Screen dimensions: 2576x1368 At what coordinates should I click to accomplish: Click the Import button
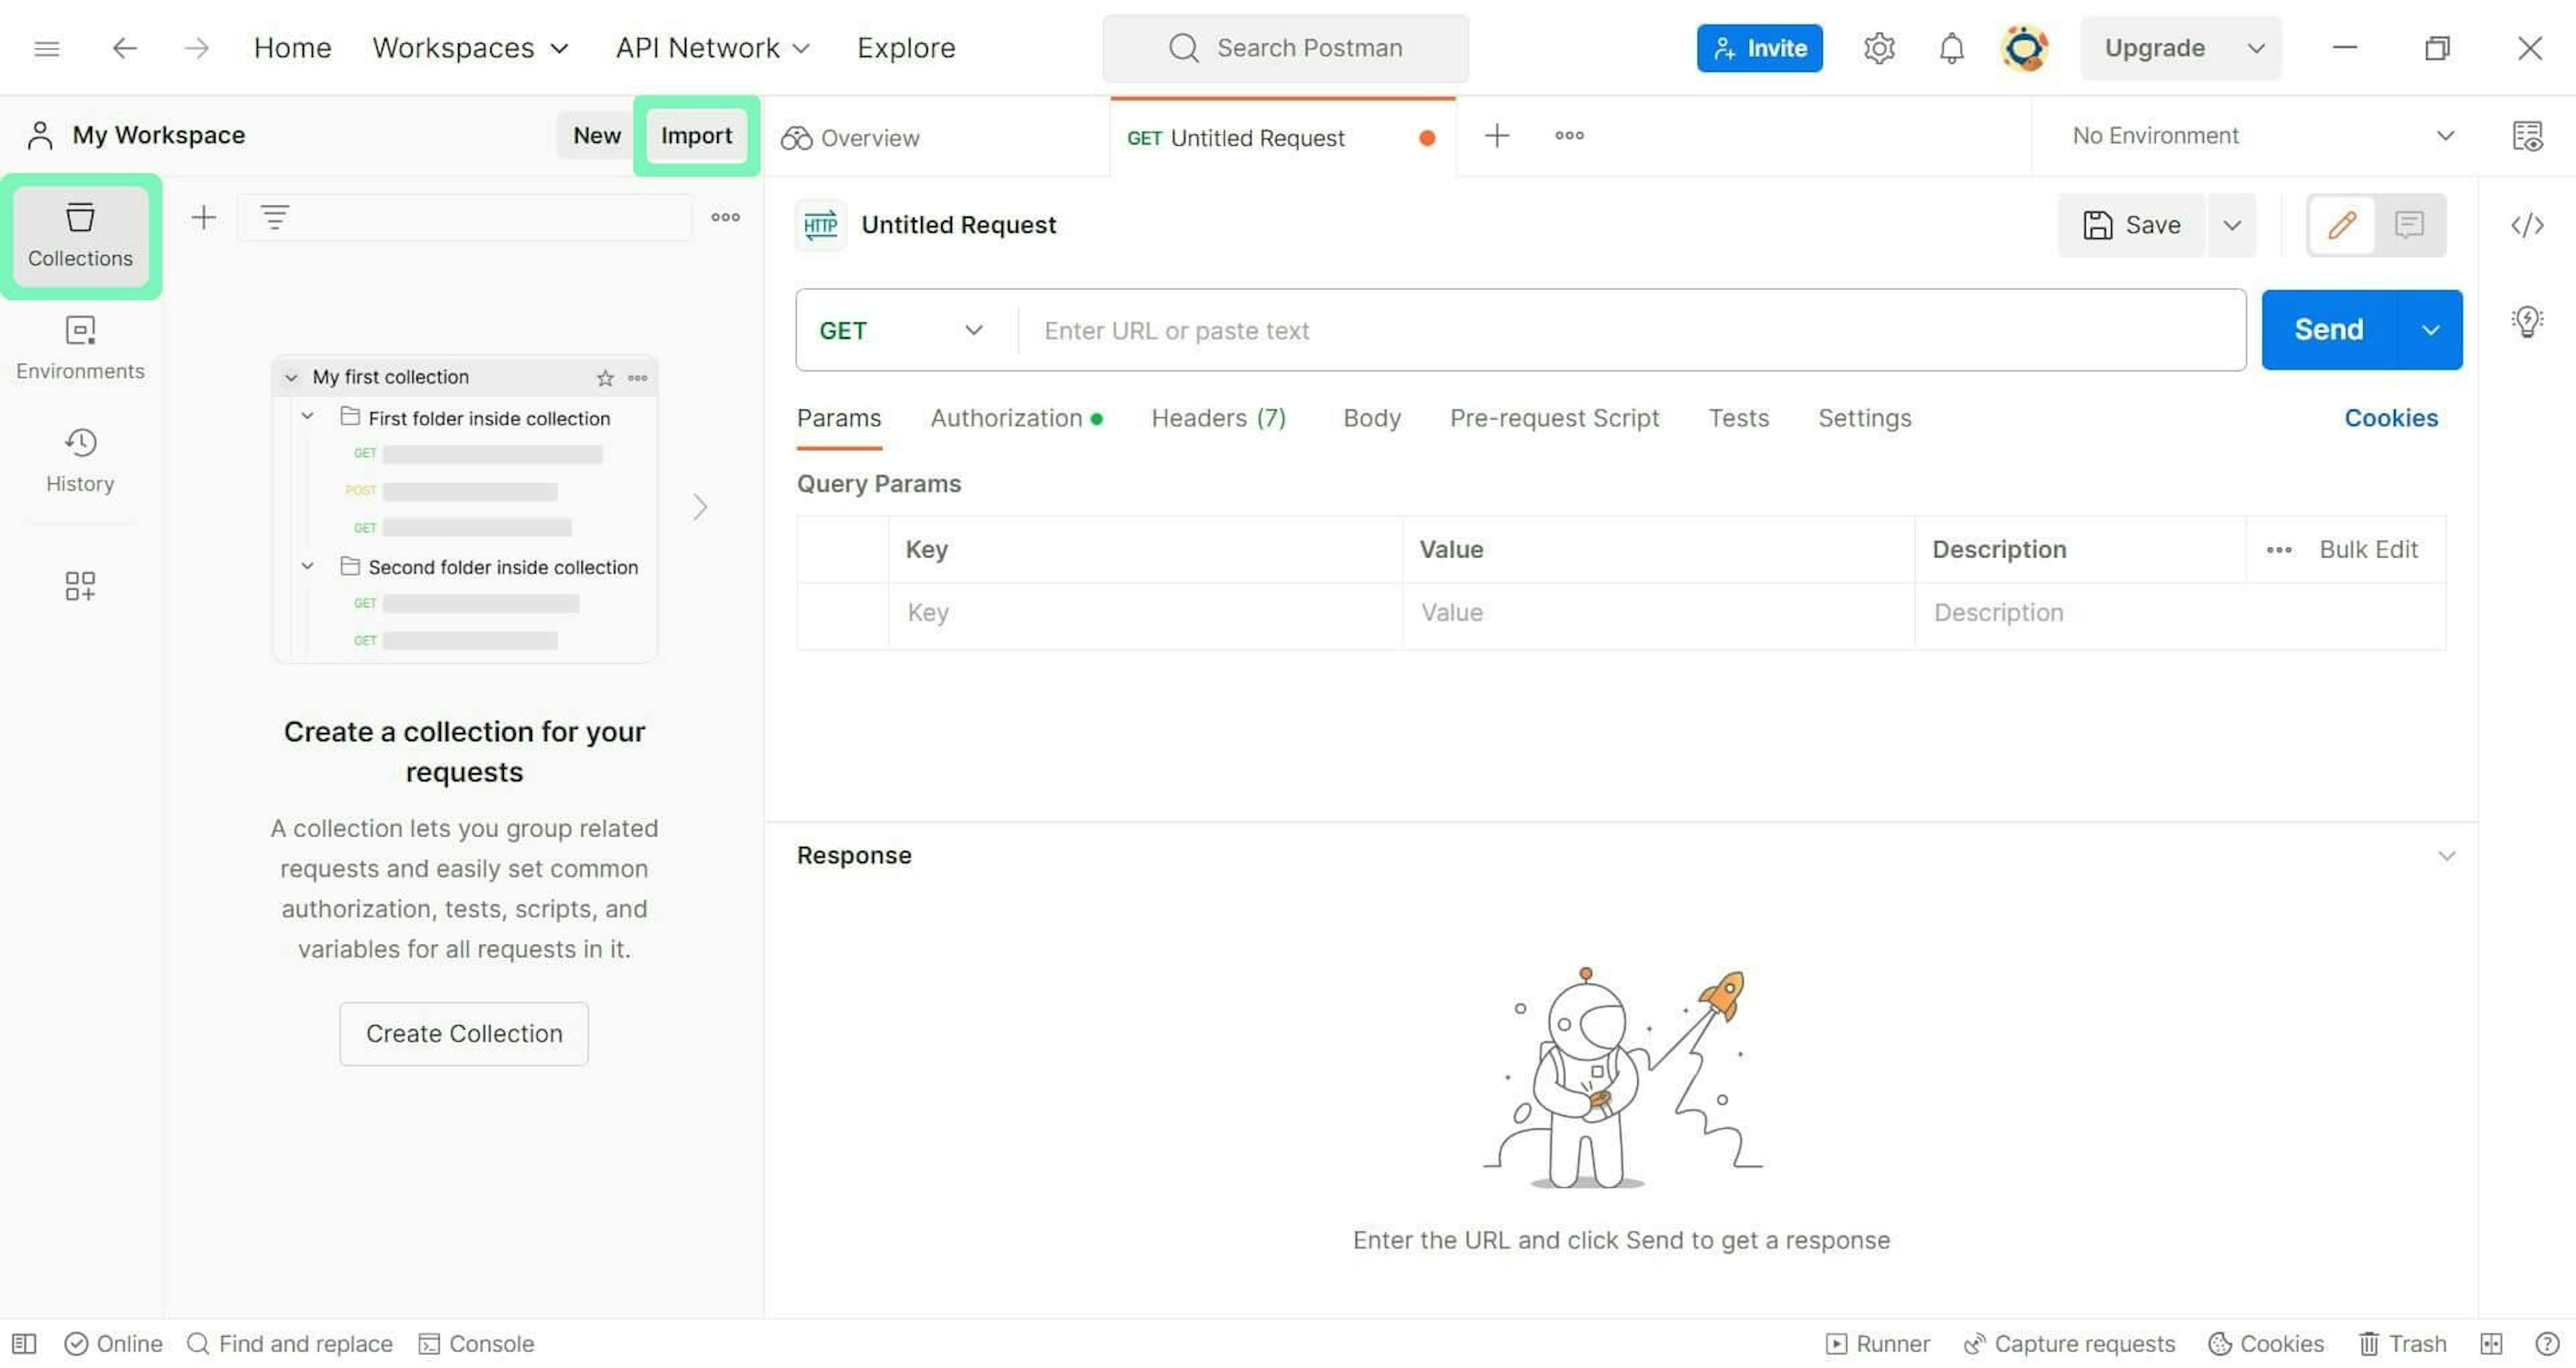click(696, 135)
